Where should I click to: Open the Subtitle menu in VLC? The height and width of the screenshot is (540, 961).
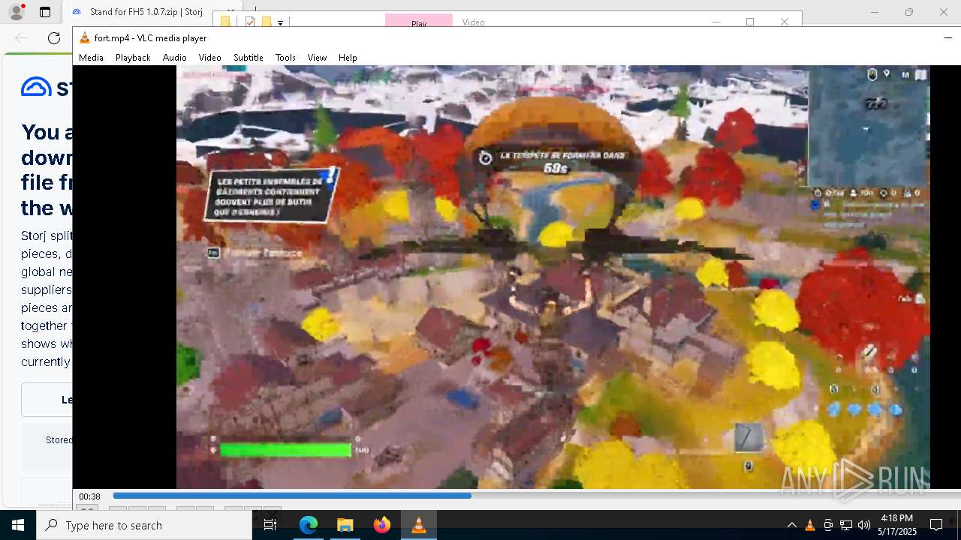pyautogui.click(x=248, y=58)
